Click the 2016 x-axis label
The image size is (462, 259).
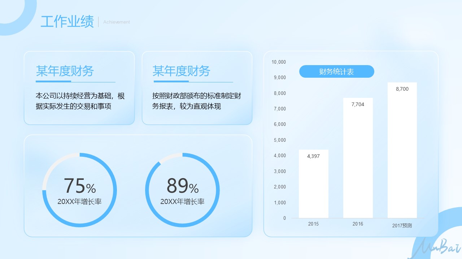(x=358, y=224)
